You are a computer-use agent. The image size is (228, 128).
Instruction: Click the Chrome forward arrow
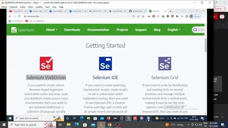[x=14, y=16]
